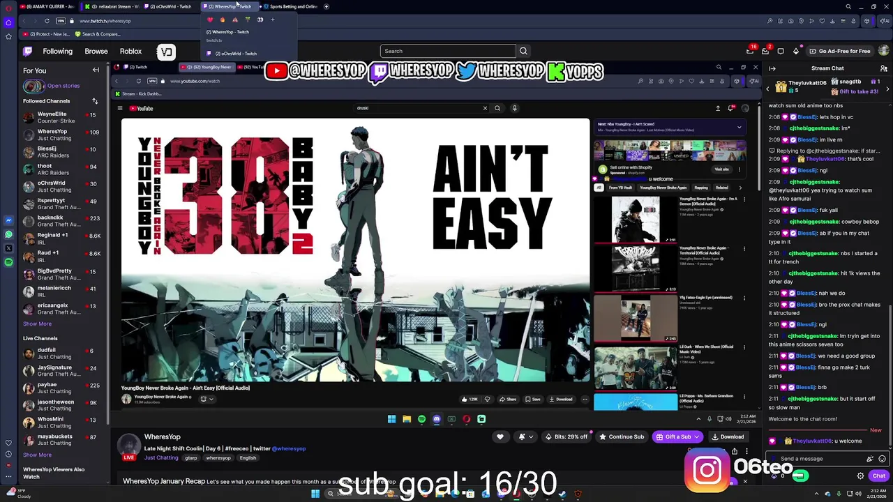Switch to oChrsWrld Twitch browser tab
Viewport: 893px width, 502px height.
click(167, 6)
